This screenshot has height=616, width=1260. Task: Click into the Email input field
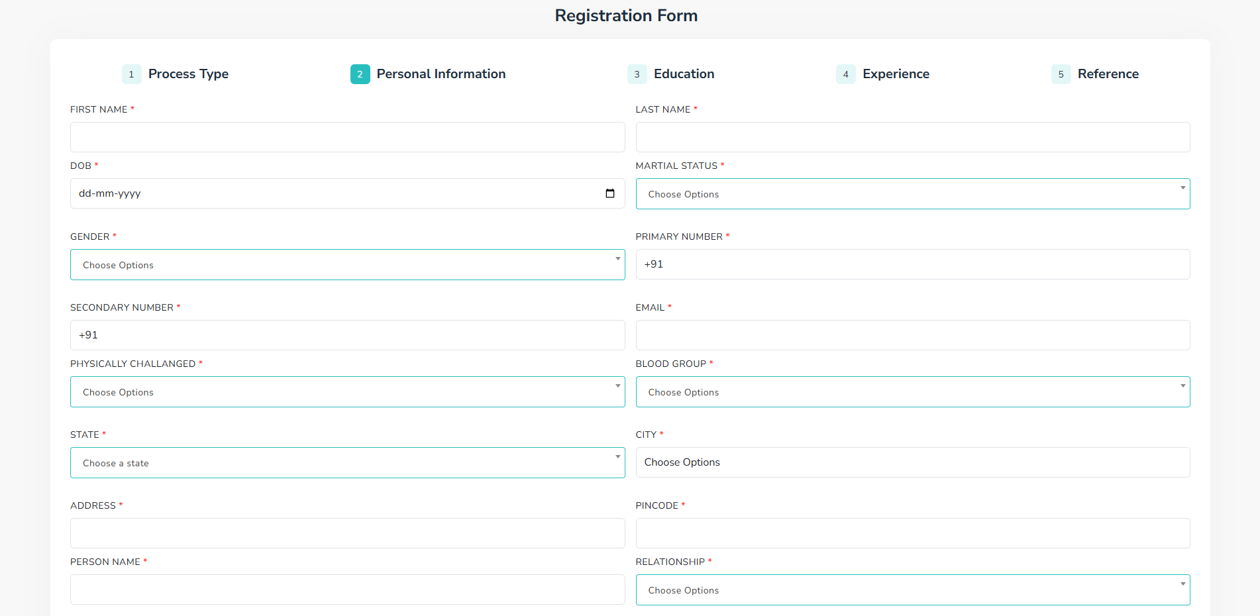[912, 335]
